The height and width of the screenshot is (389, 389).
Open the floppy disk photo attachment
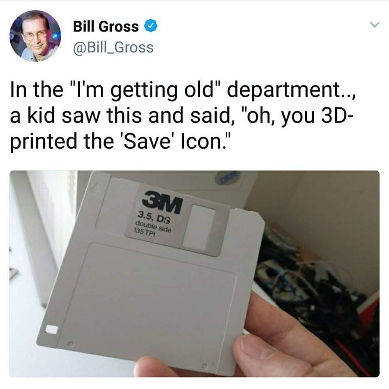click(x=194, y=274)
